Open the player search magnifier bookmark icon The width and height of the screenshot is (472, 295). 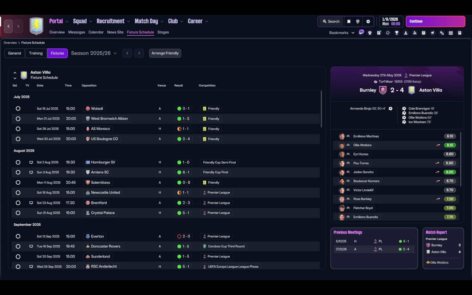[414, 33]
